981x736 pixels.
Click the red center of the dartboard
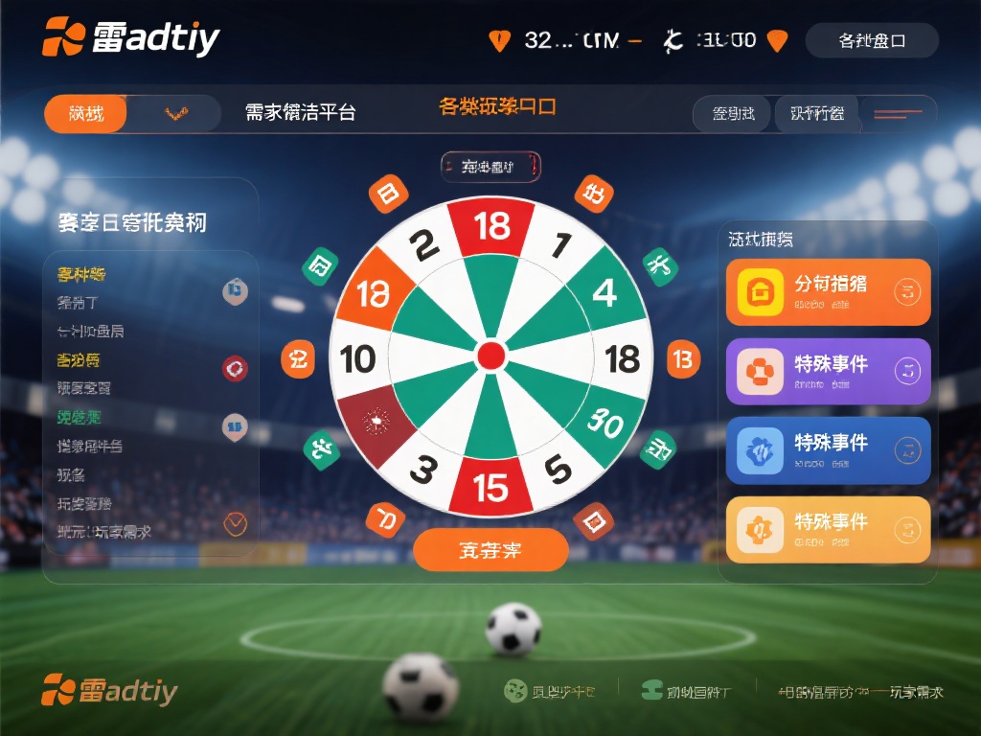(491, 356)
